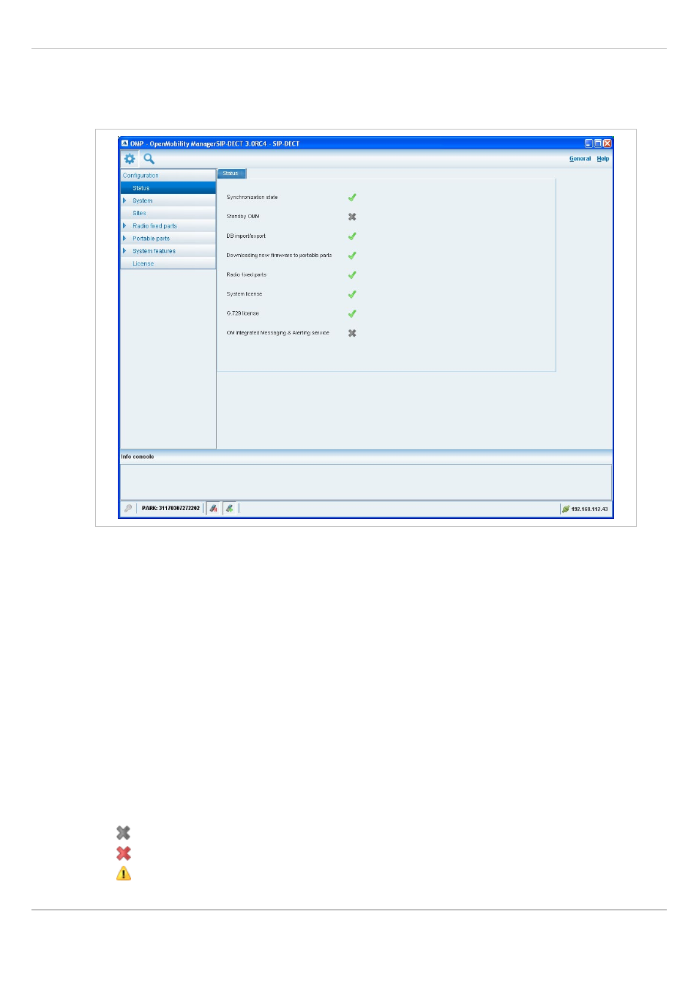Click the green subscription icon in status bar
This screenshot has height=988, width=699.
coord(230,509)
